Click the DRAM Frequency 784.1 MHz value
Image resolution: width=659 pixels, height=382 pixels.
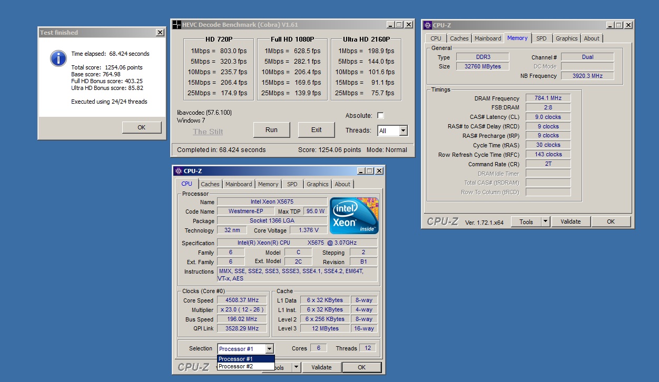point(548,98)
